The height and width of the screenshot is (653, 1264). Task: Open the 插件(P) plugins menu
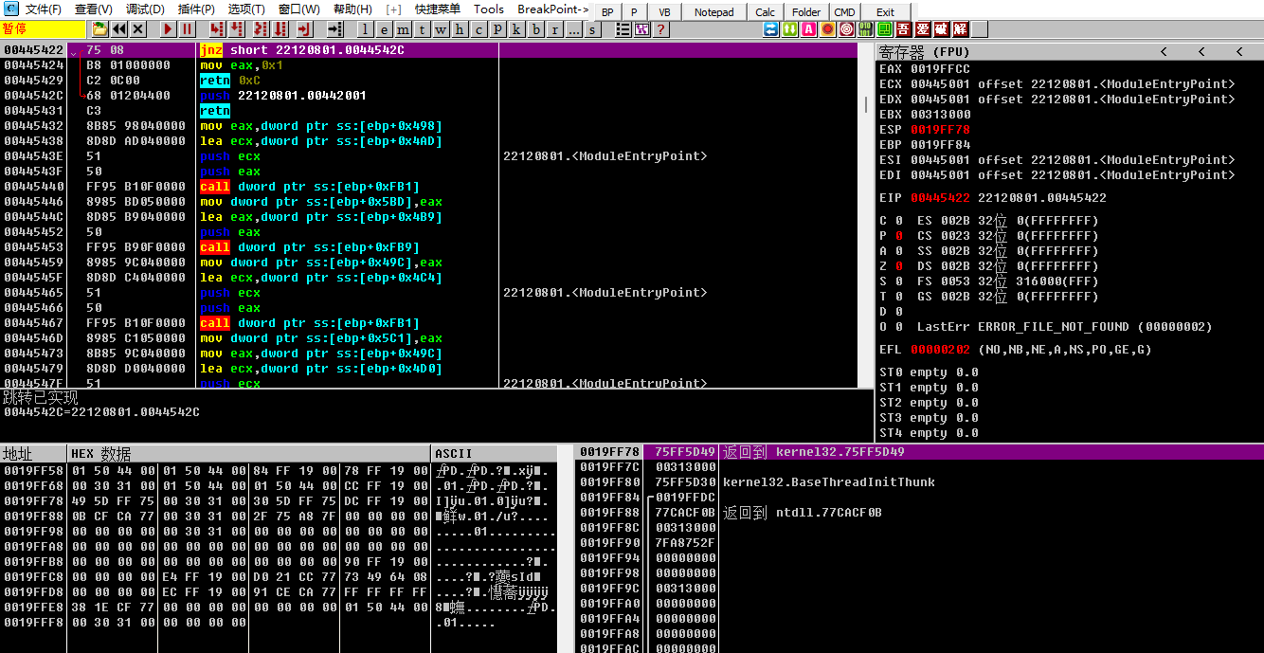click(196, 9)
